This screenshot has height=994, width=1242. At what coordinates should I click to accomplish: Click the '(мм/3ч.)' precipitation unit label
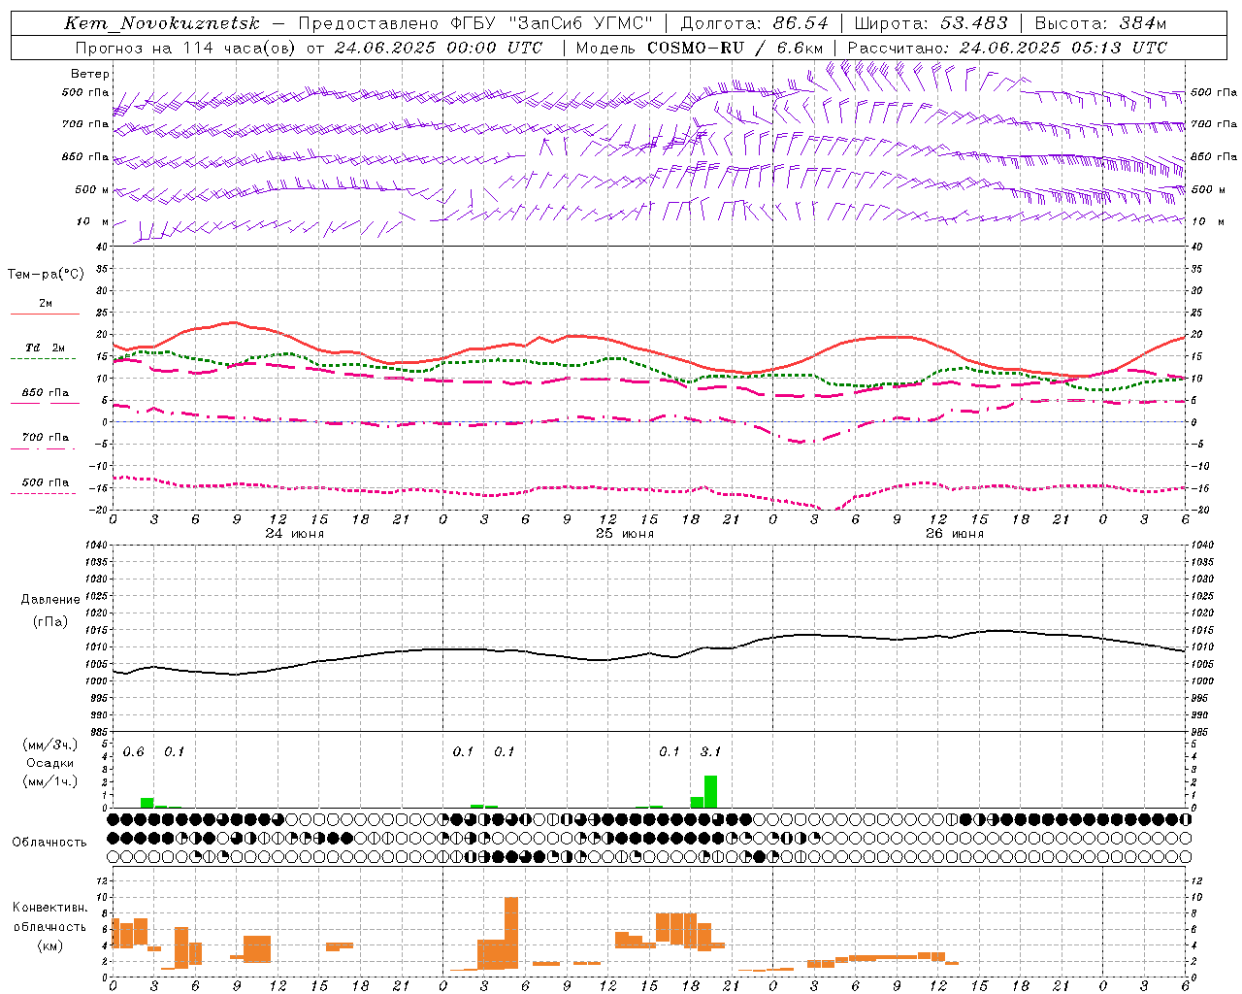pyautogui.click(x=50, y=745)
